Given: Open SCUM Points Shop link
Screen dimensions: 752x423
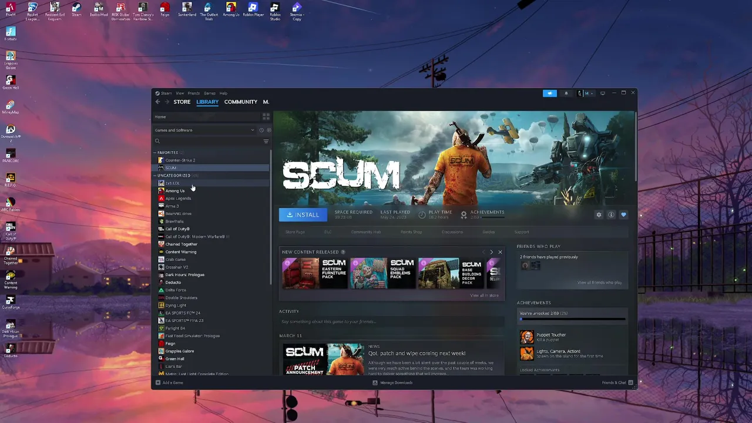Looking at the screenshot, I should [x=411, y=232].
